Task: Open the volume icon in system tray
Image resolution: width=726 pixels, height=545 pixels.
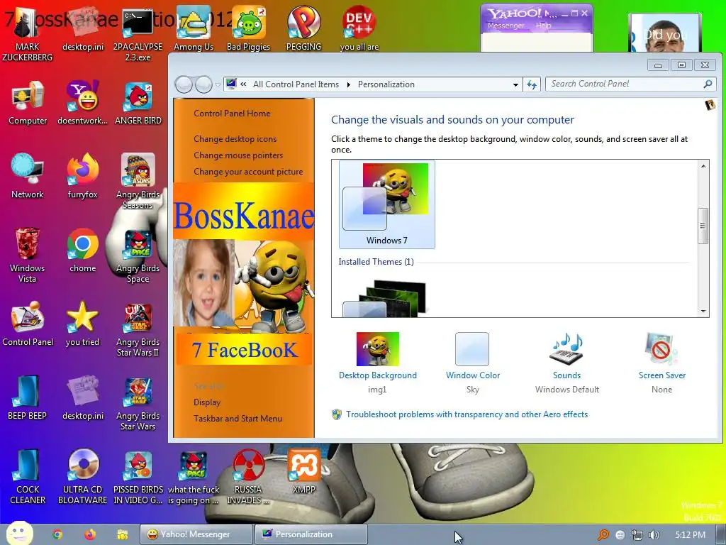Action: (654, 535)
